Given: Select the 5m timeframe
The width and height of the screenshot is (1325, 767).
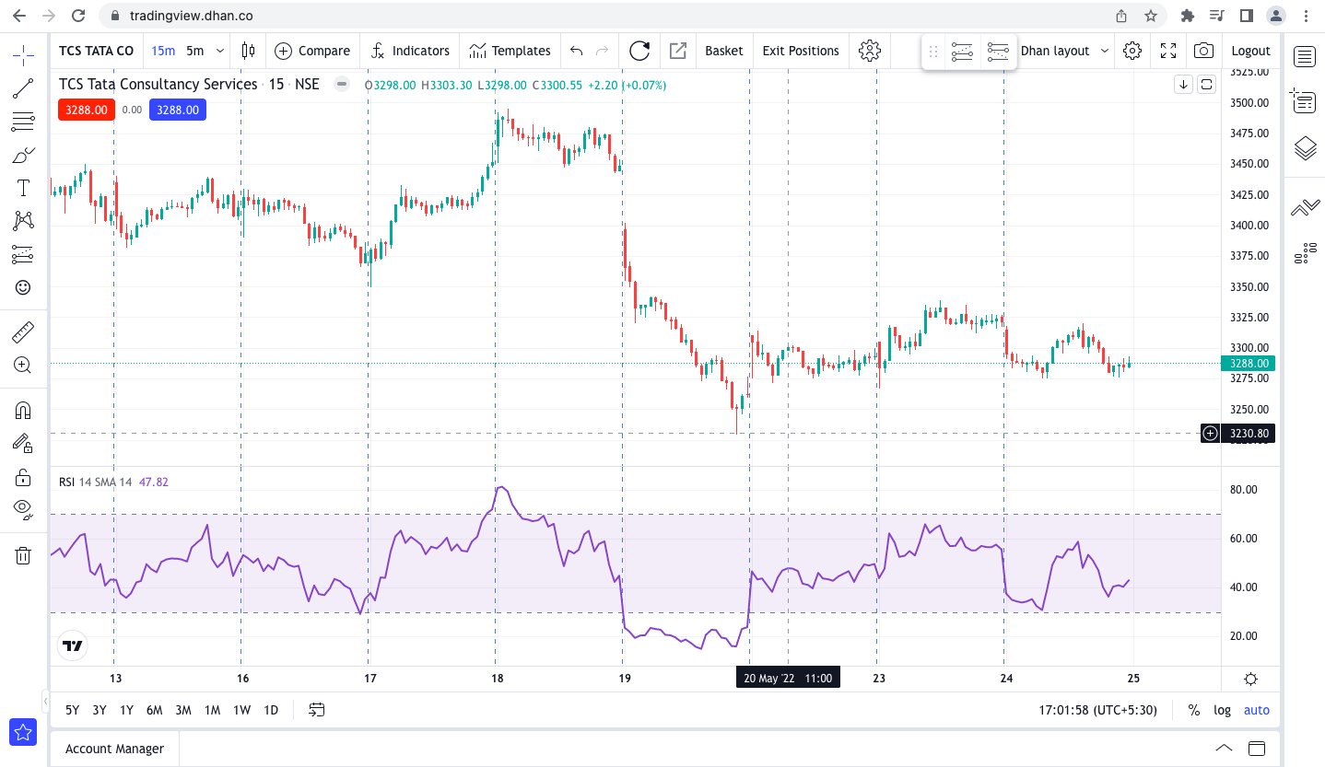Looking at the screenshot, I should pos(195,51).
